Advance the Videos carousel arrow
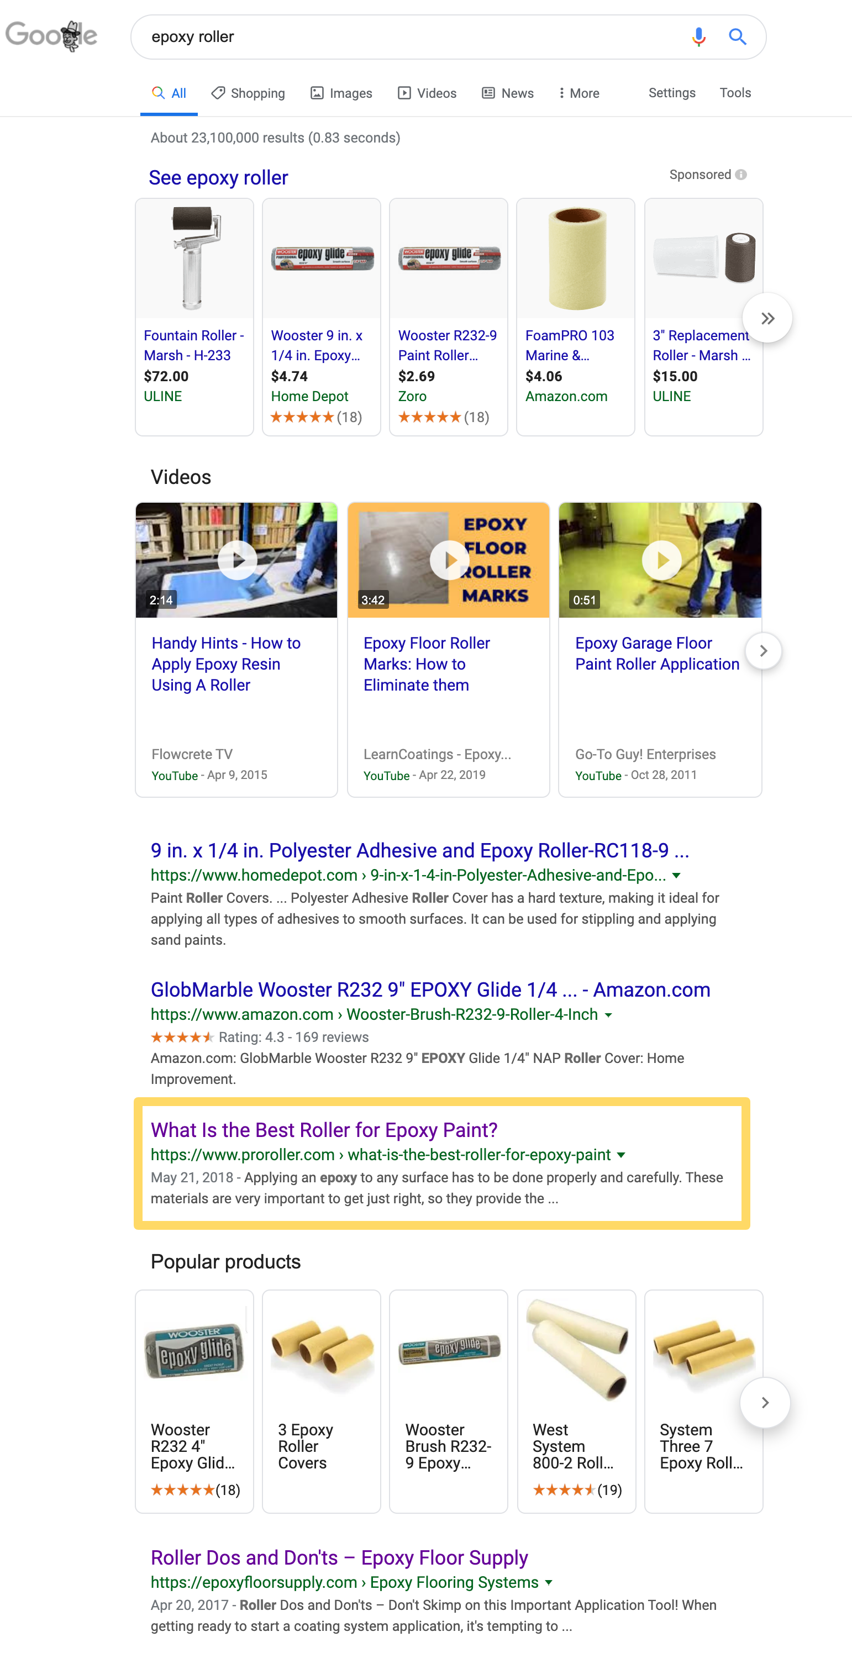This screenshot has height=1653, width=852. tap(764, 651)
